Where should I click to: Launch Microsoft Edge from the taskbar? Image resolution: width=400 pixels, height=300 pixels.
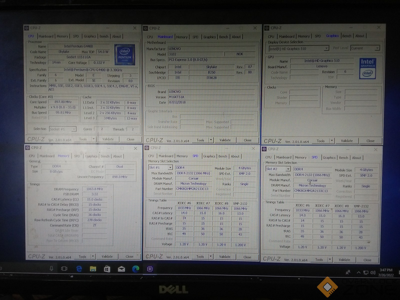pyautogui.click(x=136, y=269)
